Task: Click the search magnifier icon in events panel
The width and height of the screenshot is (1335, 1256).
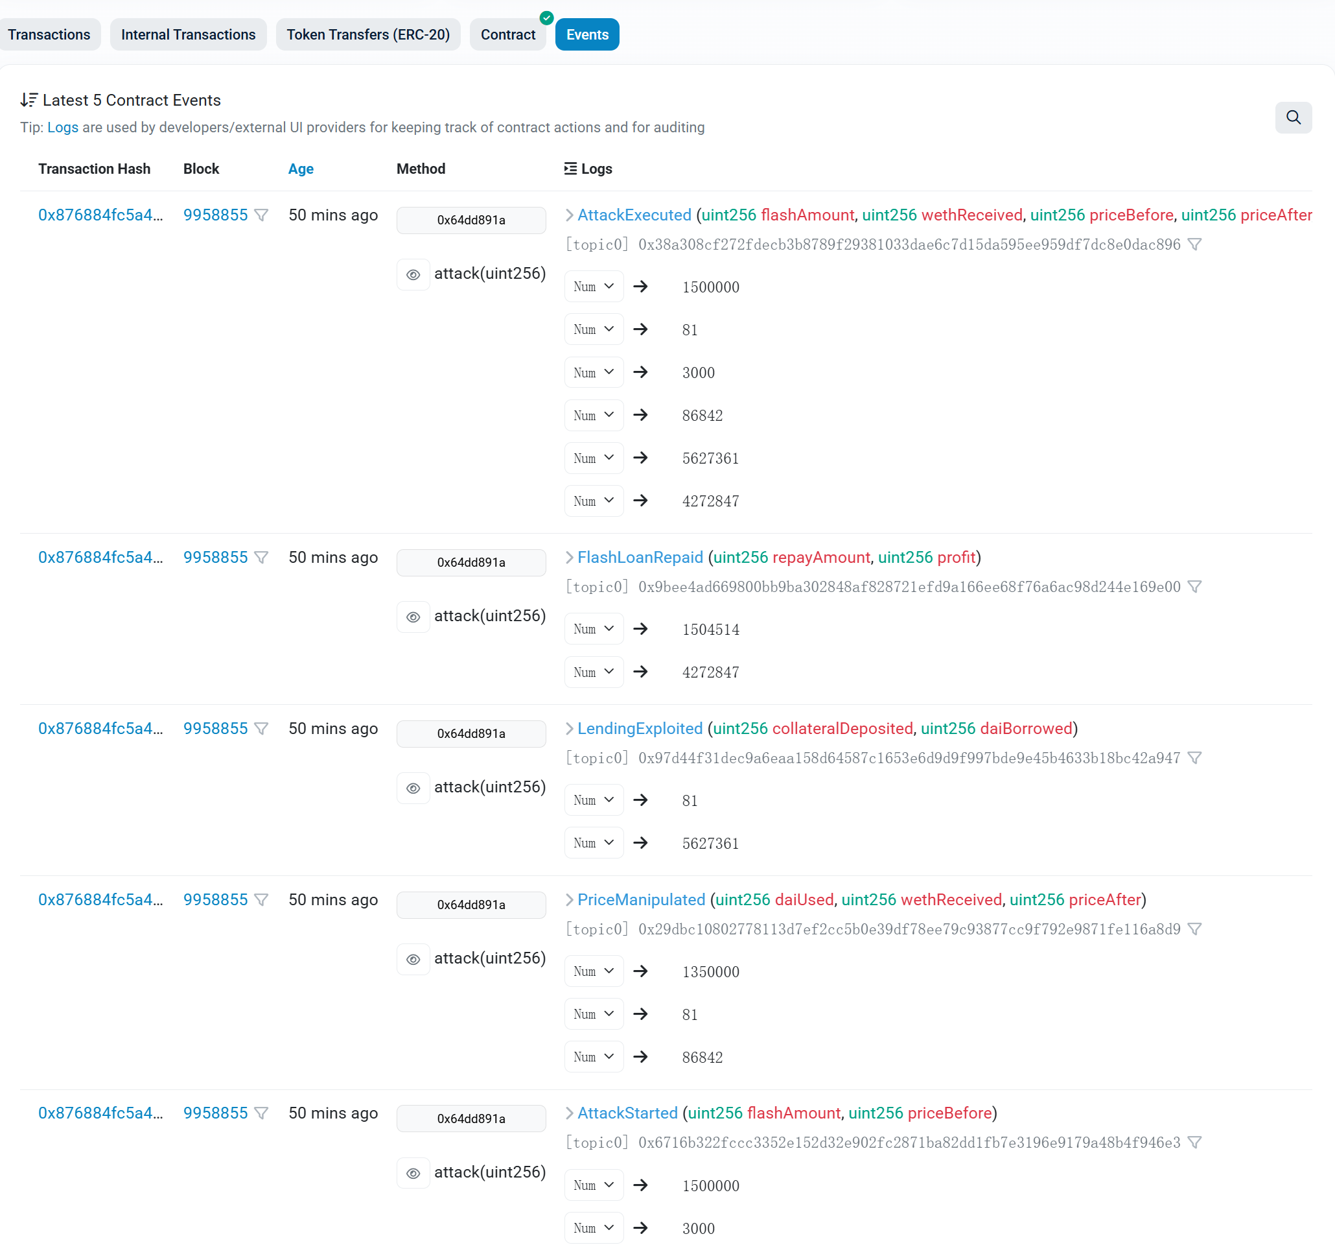Action: click(1293, 117)
